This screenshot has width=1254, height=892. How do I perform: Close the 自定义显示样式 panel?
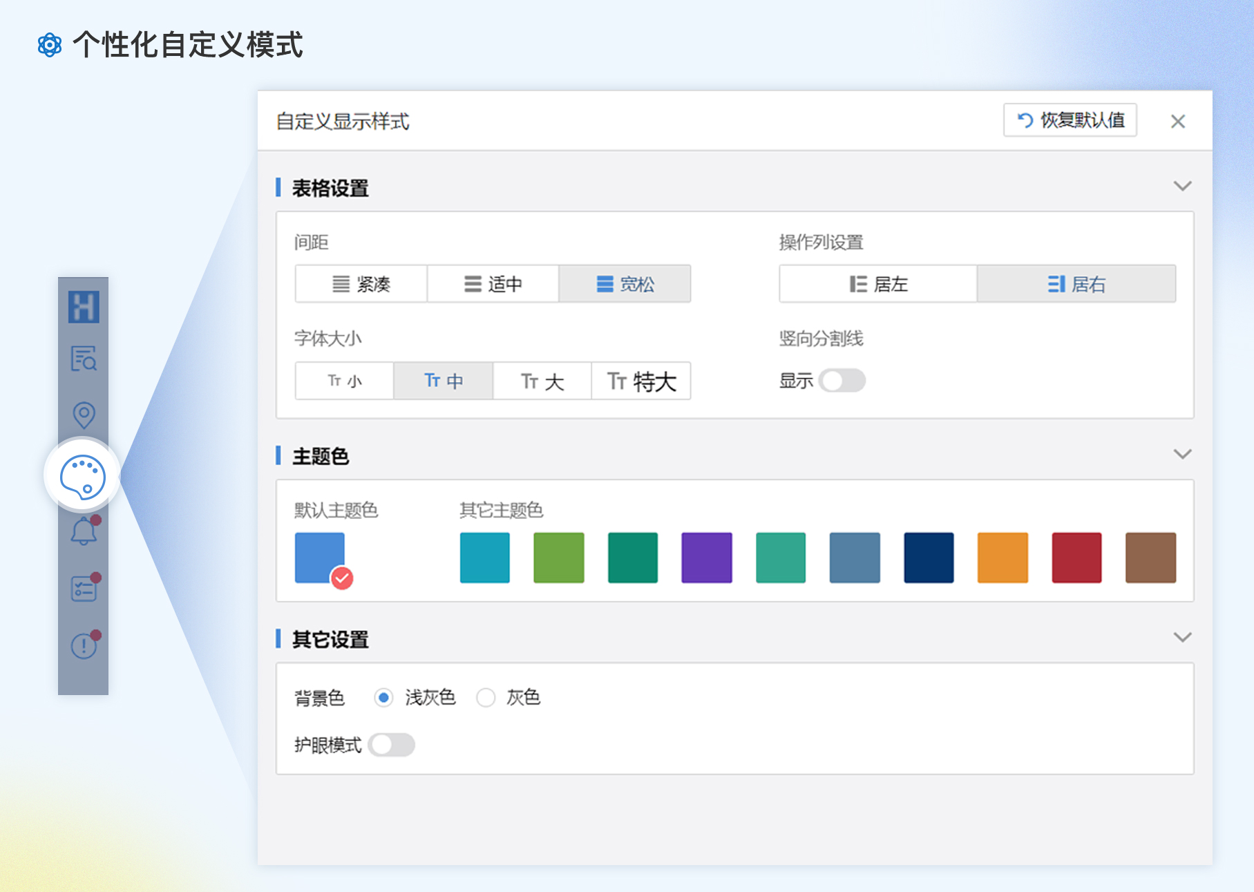(1177, 122)
